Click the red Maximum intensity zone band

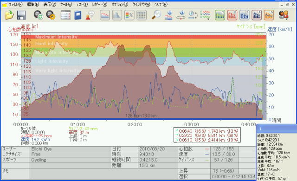point(143,37)
